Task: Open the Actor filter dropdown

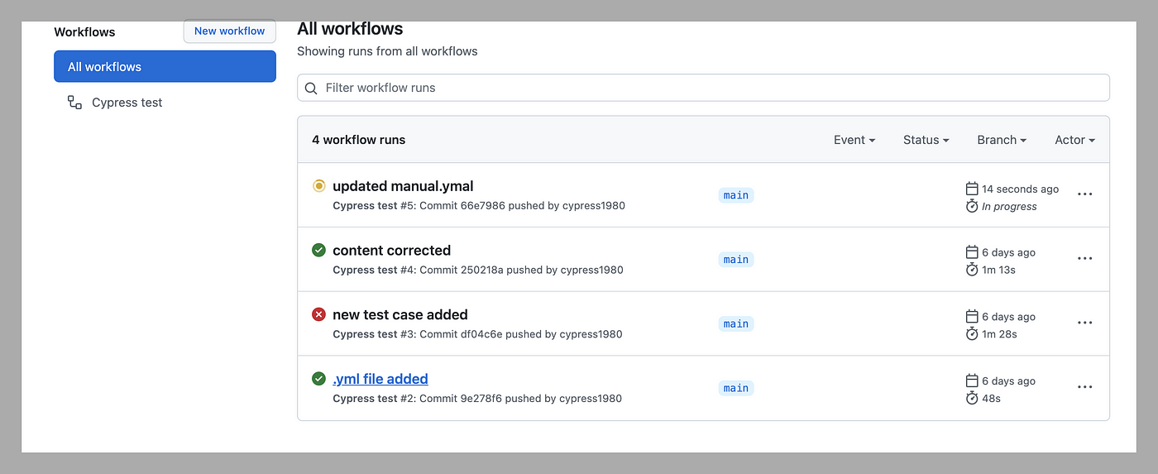Action: click(x=1074, y=140)
